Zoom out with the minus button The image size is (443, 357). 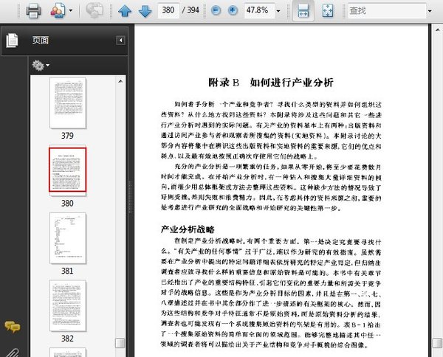216,11
